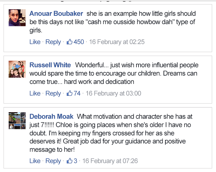Screen dimensions: 216x172
Task: Reply to Deborah Moak's comment
Action: click(x=53, y=161)
